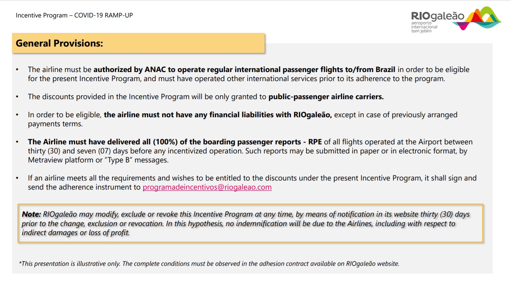Click the payments terms line
This screenshot has width=511, height=285.
click(55, 124)
